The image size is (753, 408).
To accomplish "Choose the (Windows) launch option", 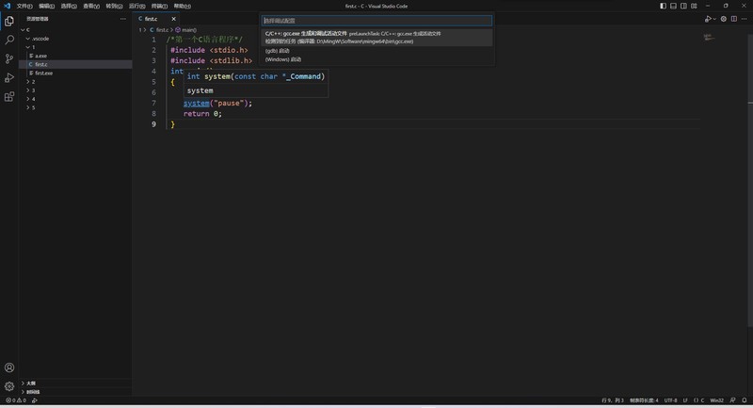I will pos(377,59).
